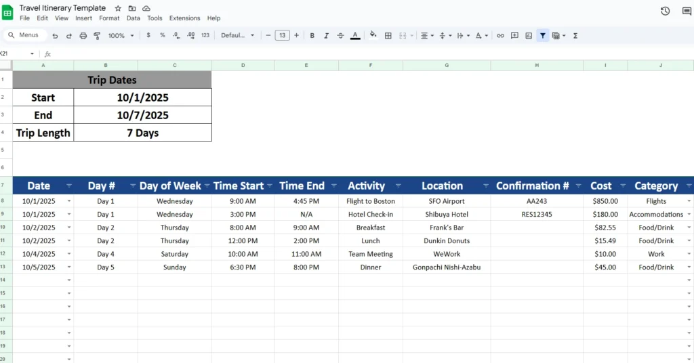Open the Edit menu
This screenshot has height=363, width=694.
(x=43, y=18)
